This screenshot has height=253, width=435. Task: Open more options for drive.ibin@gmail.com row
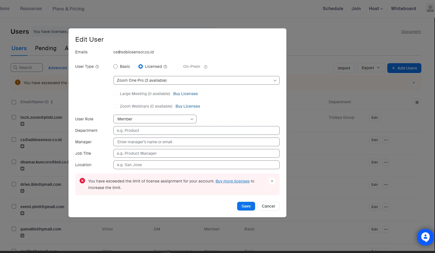386,185
